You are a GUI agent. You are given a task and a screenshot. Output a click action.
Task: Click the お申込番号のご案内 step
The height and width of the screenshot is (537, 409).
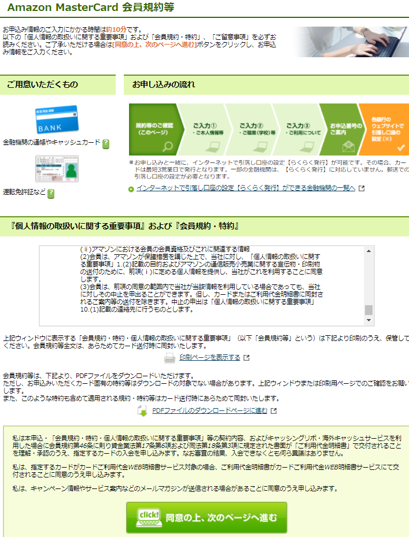click(x=343, y=129)
